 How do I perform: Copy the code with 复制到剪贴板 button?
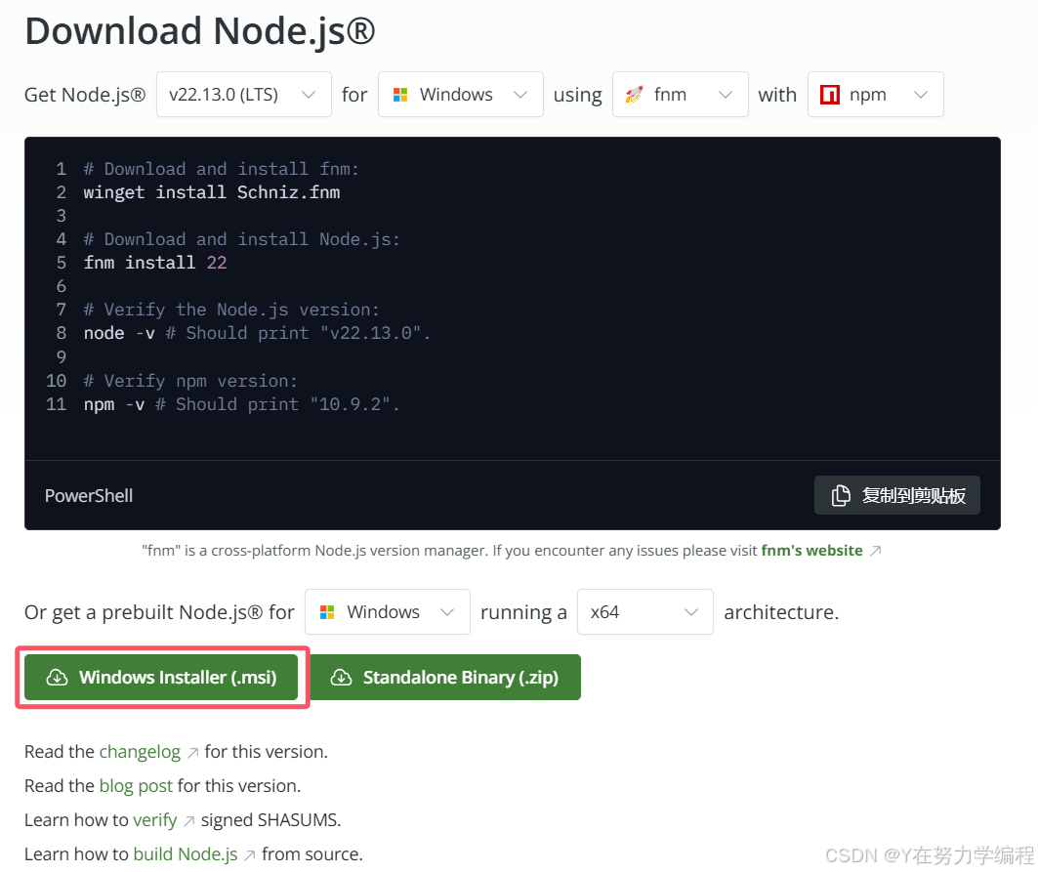[x=897, y=495]
